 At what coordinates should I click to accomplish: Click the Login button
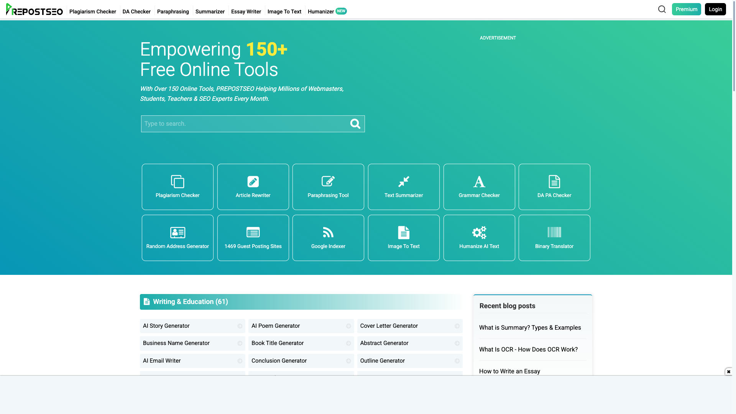click(715, 9)
